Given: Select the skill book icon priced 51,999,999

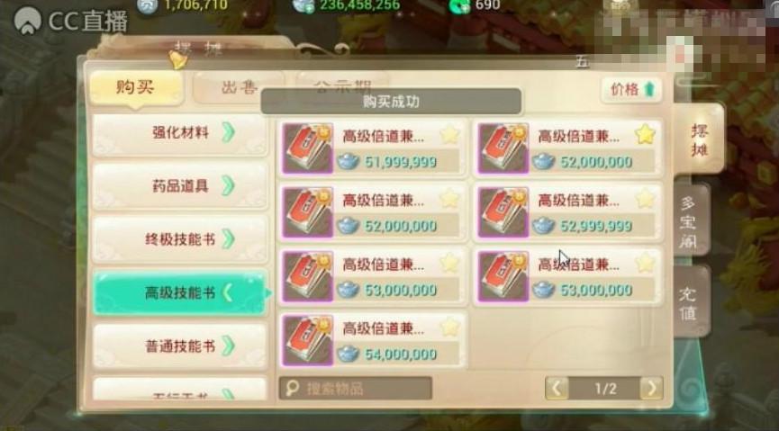Looking at the screenshot, I should tap(307, 148).
